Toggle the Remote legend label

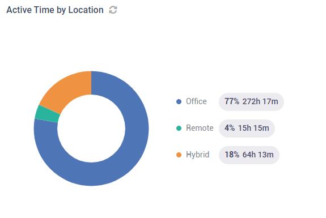(200, 128)
